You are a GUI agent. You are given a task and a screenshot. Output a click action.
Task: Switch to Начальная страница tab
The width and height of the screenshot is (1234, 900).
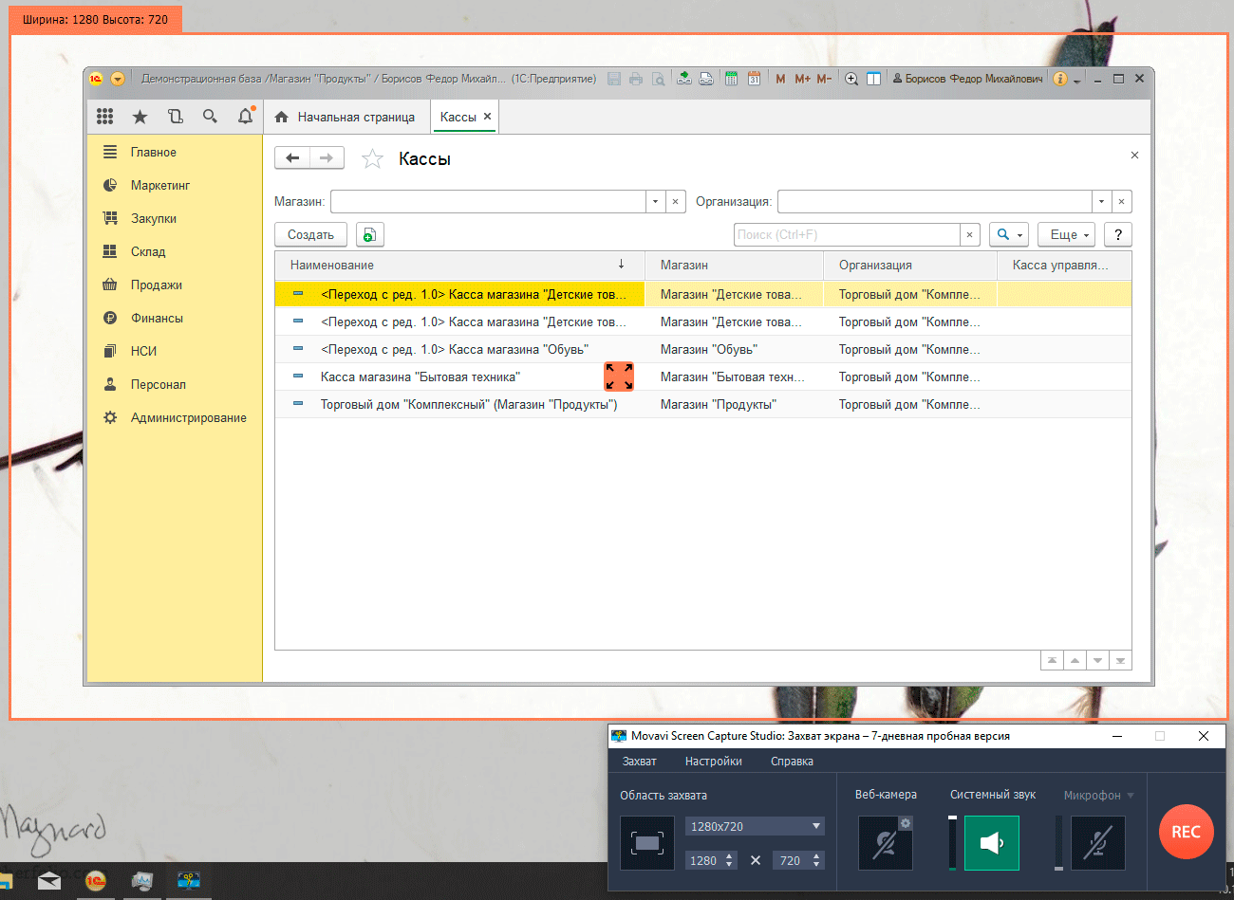pos(346,117)
